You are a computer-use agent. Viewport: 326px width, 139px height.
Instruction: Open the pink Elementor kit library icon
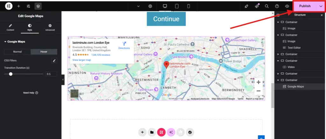(161, 132)
